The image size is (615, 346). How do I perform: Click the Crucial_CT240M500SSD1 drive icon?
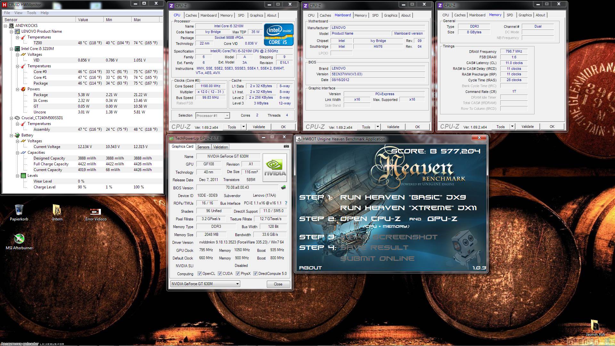tap(17, 118)
